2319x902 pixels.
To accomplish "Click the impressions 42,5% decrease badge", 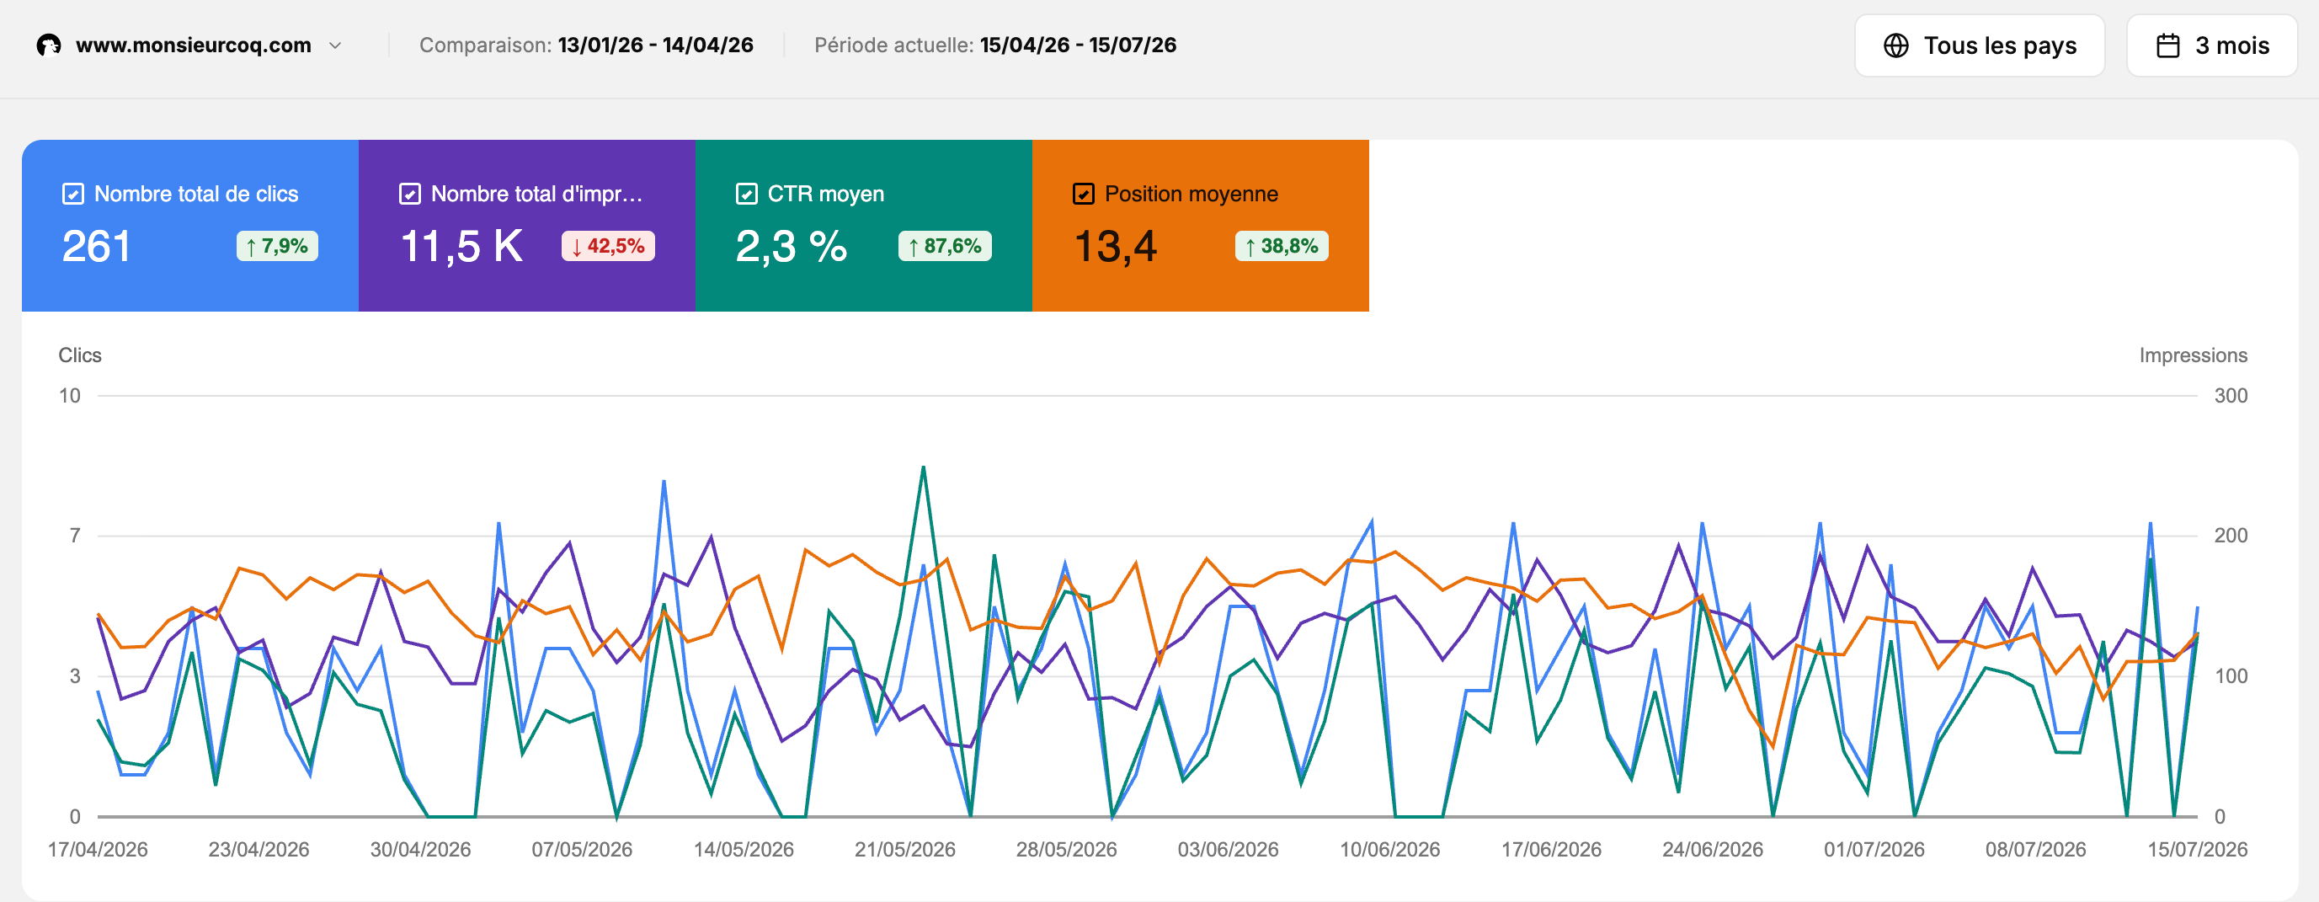I will [609, 246].
